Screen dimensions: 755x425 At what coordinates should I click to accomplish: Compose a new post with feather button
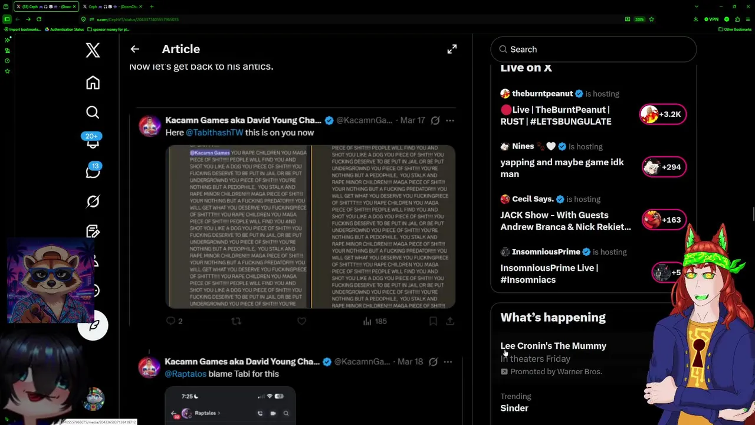93,325
